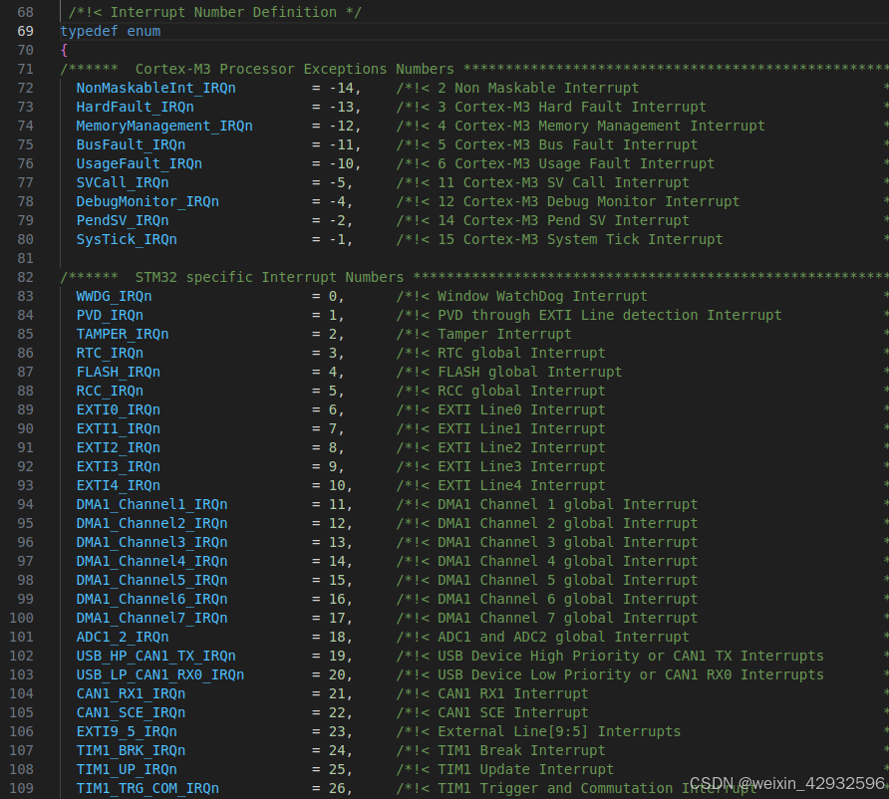
Task: Click the value 26 for TIM1_TRG_COM_IRQn
Action: (337, 788)
